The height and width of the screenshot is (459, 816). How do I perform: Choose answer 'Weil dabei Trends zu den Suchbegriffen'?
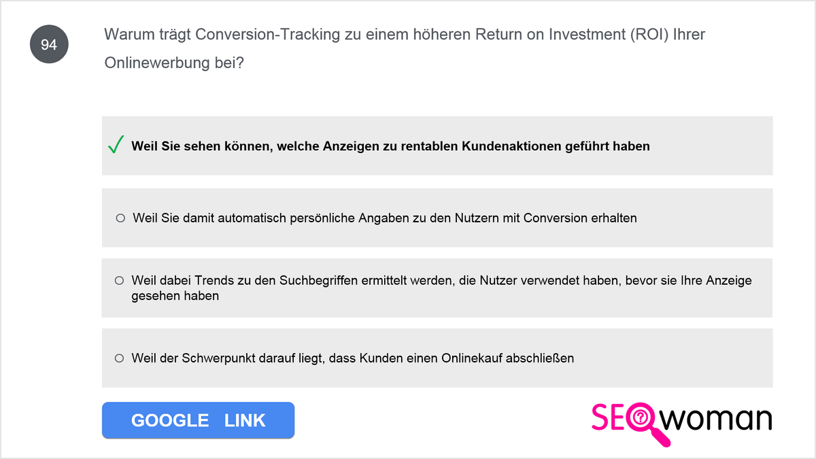click(437, 288)
